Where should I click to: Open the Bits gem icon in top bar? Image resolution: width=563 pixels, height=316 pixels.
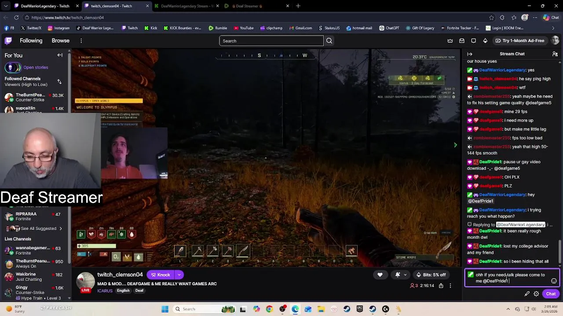[485, 41]
